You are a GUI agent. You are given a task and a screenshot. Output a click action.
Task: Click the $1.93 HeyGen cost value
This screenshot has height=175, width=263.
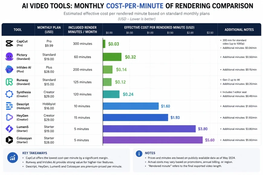[175, 118]
